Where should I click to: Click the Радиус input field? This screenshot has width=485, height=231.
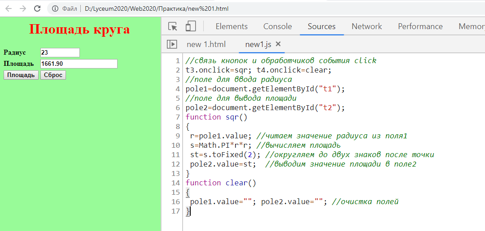(x=60, y=53)
